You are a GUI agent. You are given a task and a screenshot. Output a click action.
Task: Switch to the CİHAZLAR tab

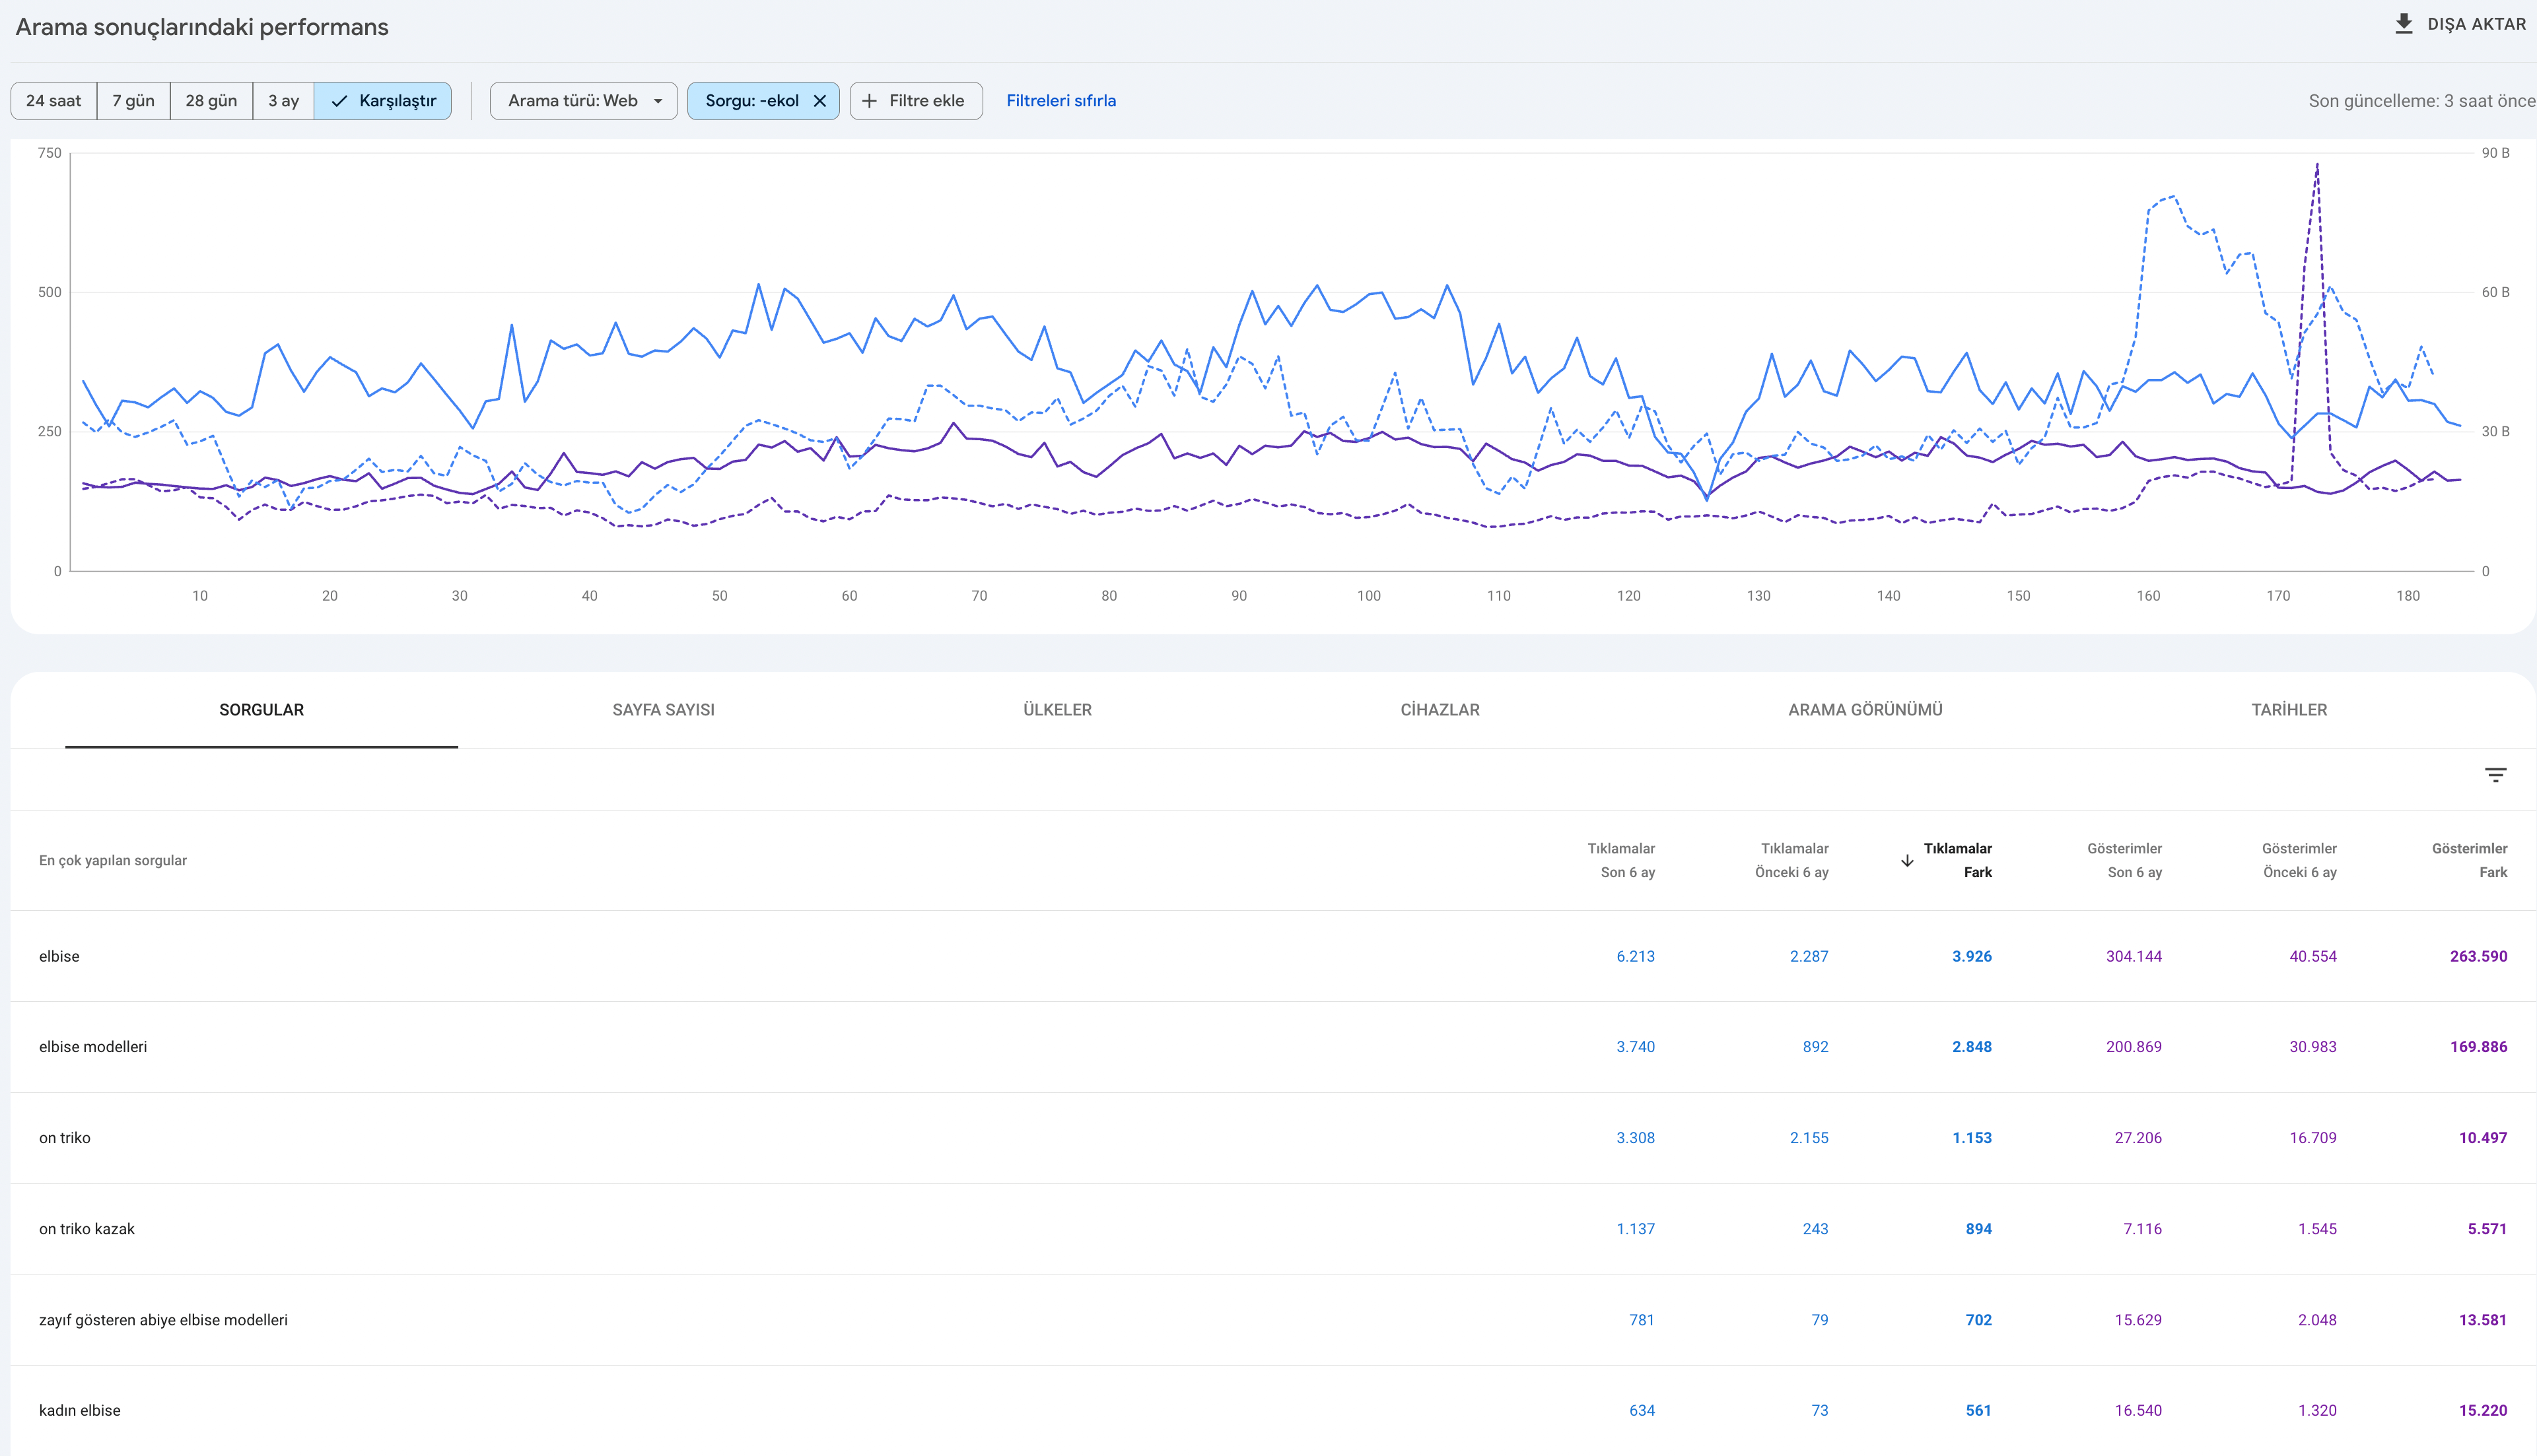(1440, 710)
